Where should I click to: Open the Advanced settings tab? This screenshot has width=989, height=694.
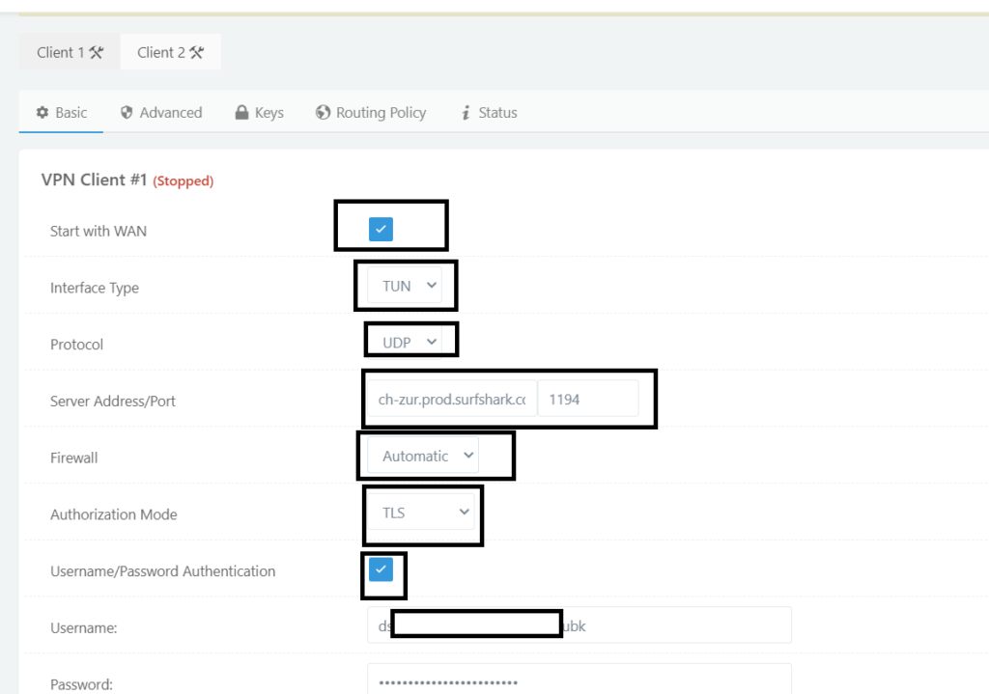[161, 113]
